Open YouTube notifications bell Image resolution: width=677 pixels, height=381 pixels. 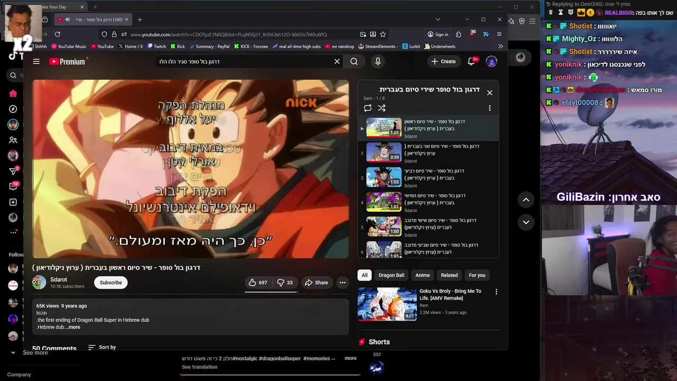tap(471, 61)
